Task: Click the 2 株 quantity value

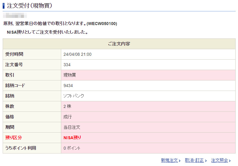Action: 67,106
